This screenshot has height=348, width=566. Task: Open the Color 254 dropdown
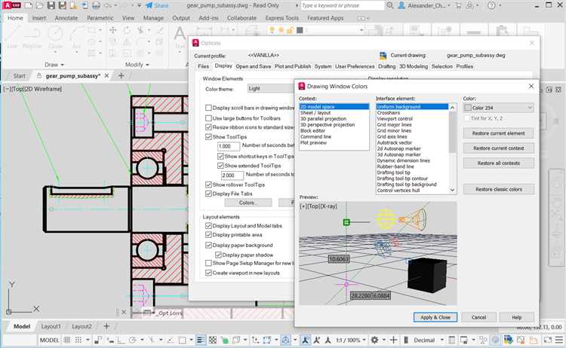click(498, 108)
